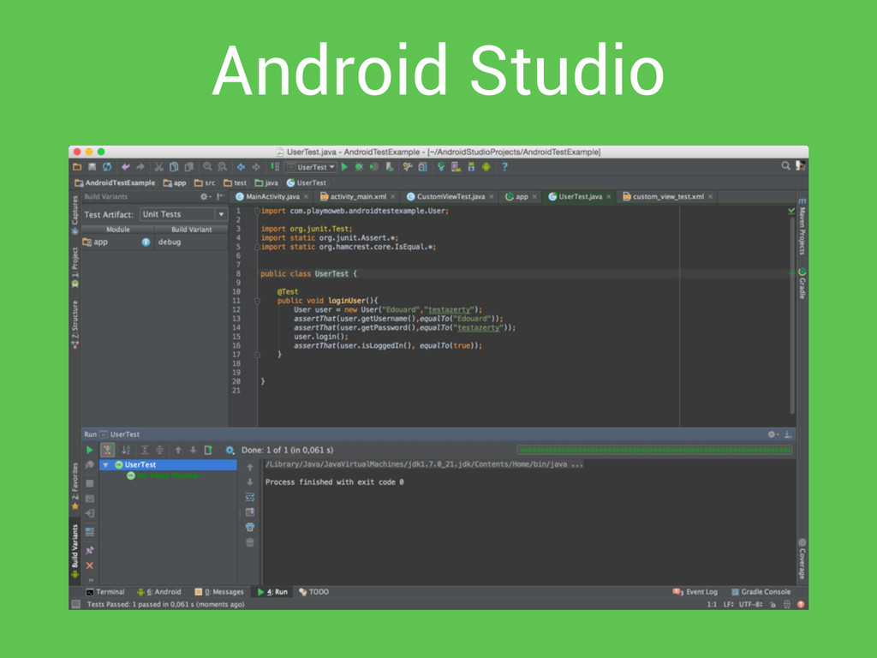
Task: Click the green Run button in main toolbar
Action: (x=345, y=167)
